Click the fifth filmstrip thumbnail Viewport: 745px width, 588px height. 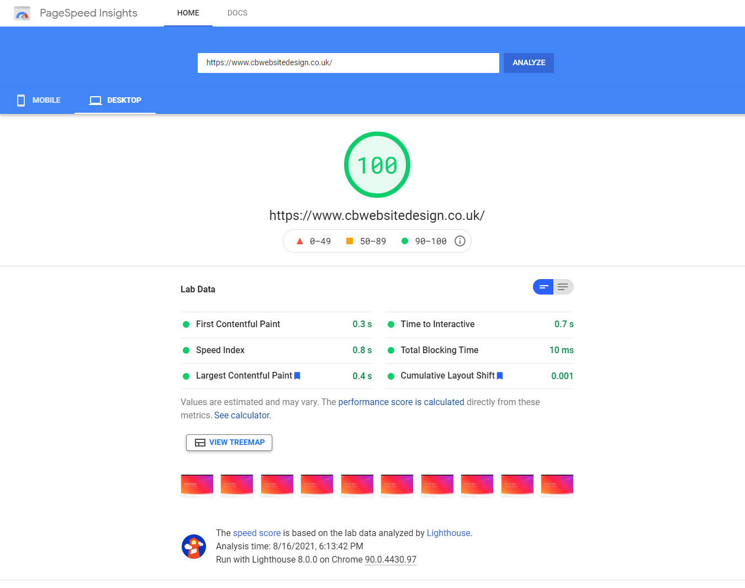click(357, 486)
